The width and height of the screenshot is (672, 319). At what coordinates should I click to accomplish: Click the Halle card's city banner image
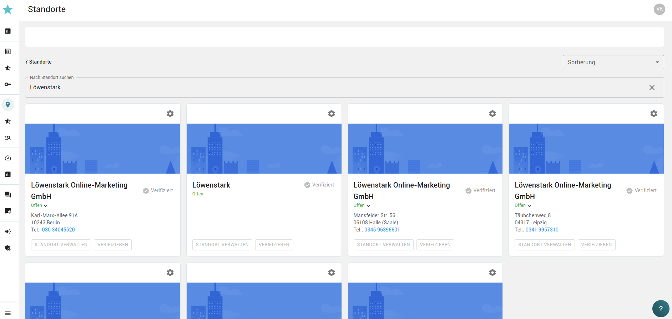[425, 149]
